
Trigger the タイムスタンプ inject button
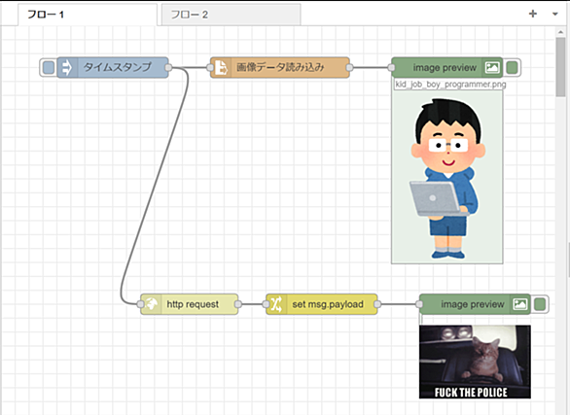coord(49,67)
